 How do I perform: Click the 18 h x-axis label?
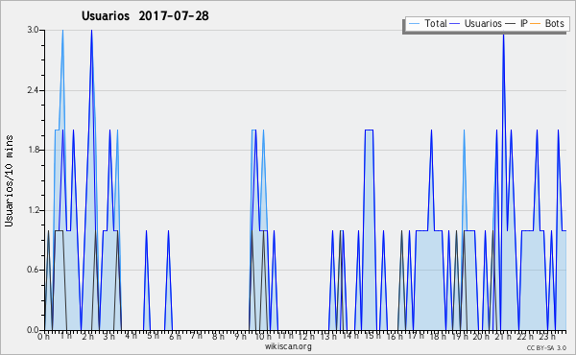[x=438, y=336]
